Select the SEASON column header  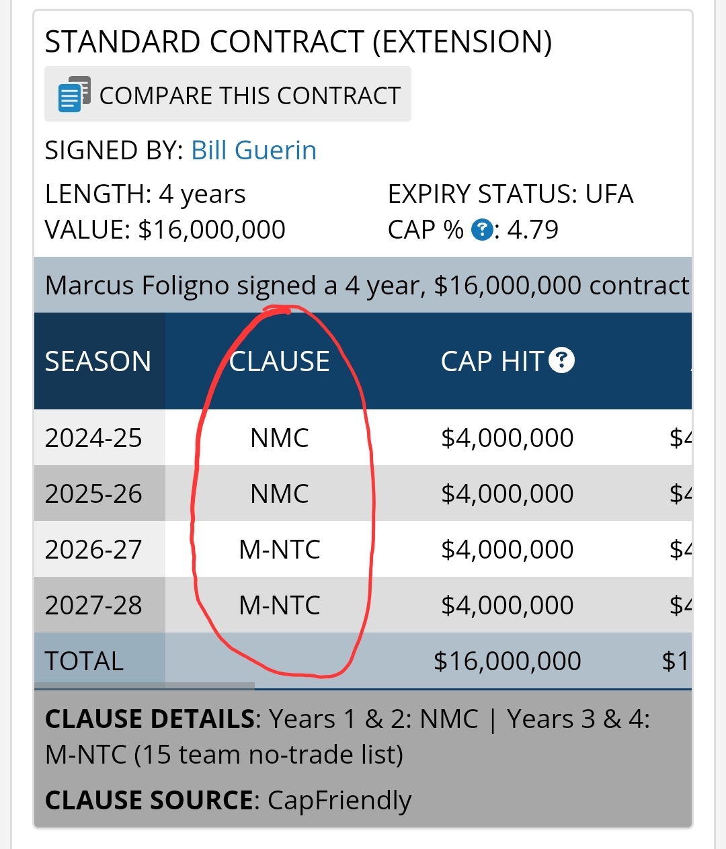(x=99, y=361)
